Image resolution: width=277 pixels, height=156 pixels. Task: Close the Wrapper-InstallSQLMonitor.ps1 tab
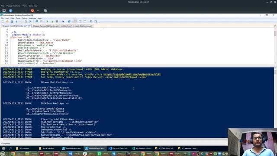coord(29,26)
